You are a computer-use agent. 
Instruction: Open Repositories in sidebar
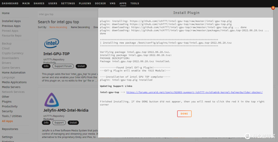pyautogui.click(x=10, y=129)
